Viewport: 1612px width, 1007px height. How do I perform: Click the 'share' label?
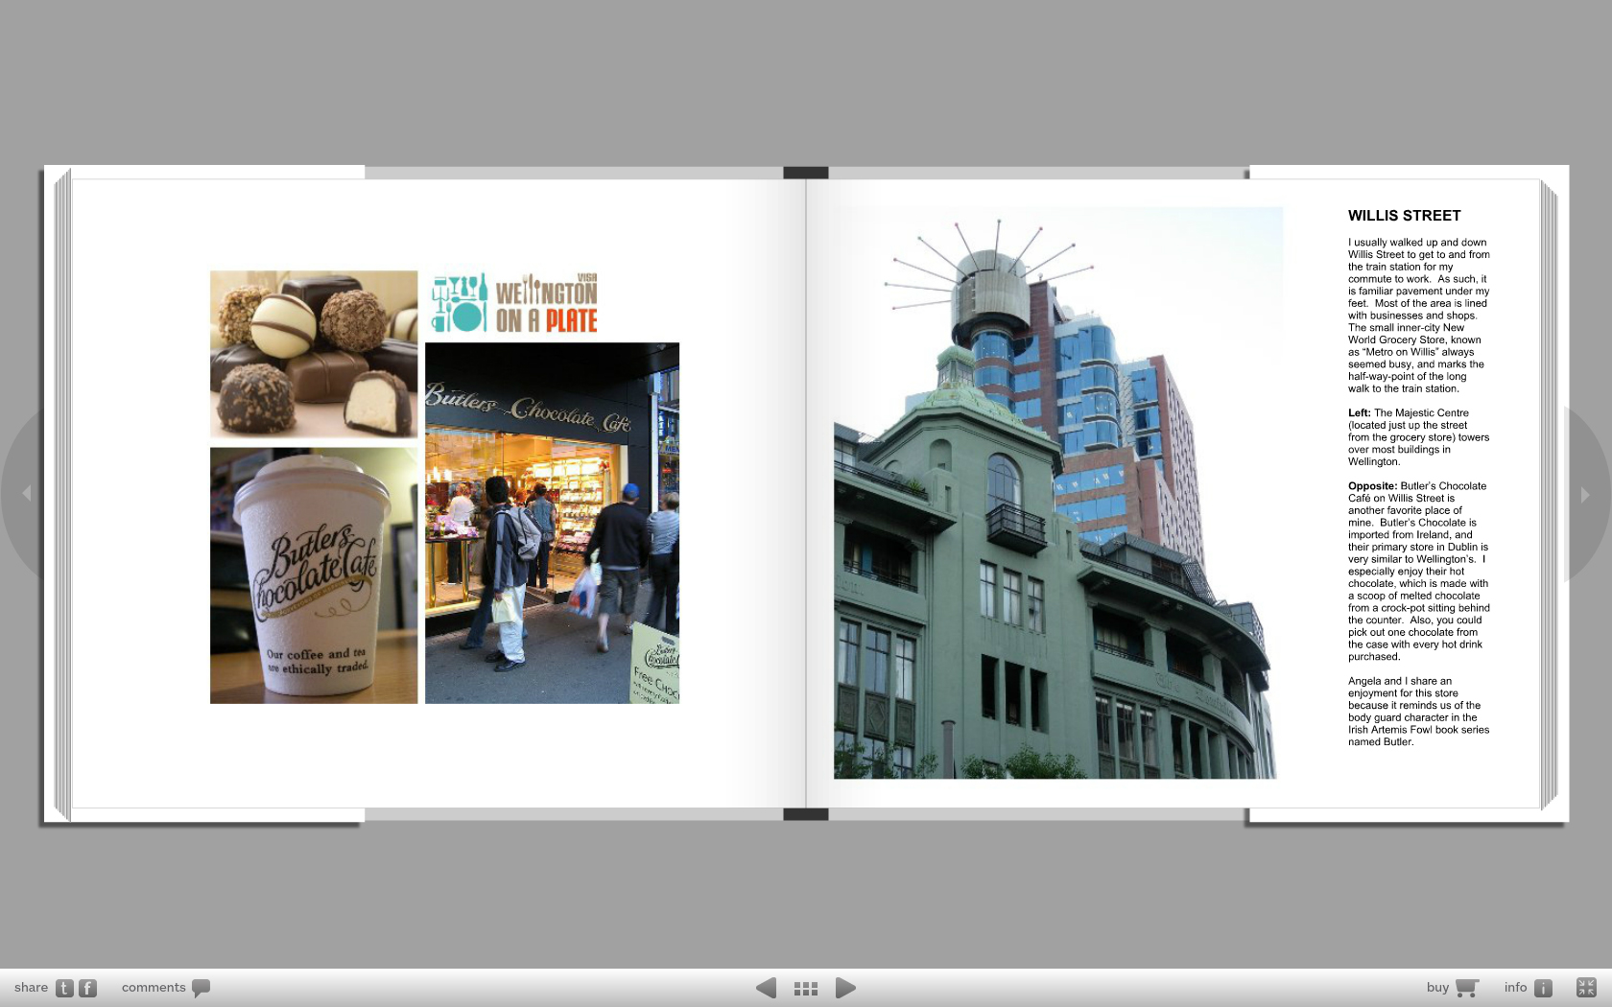tap(31, 988)
